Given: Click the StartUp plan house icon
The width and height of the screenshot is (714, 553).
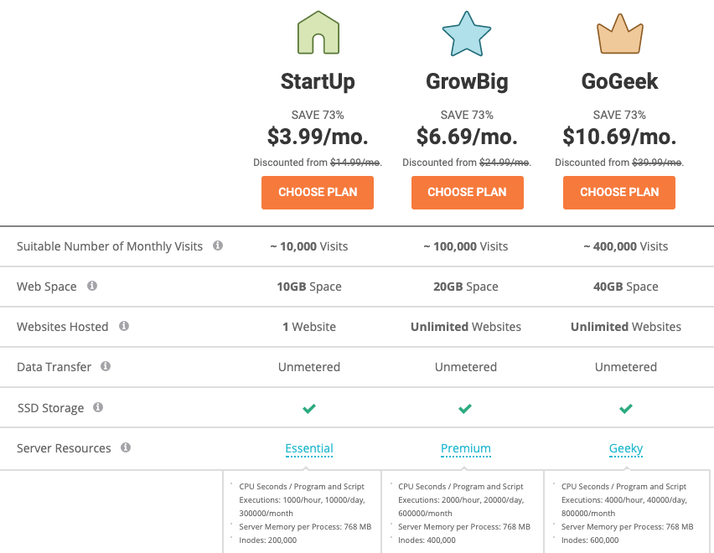Looking at the screenshot, I should pos(318,34).
